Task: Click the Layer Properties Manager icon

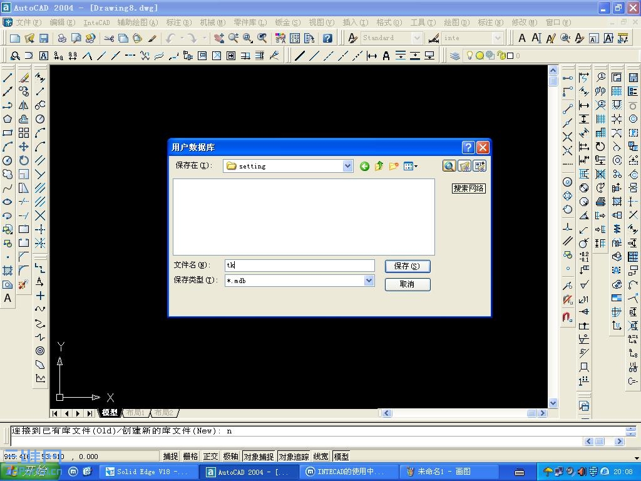Action: 455,56
